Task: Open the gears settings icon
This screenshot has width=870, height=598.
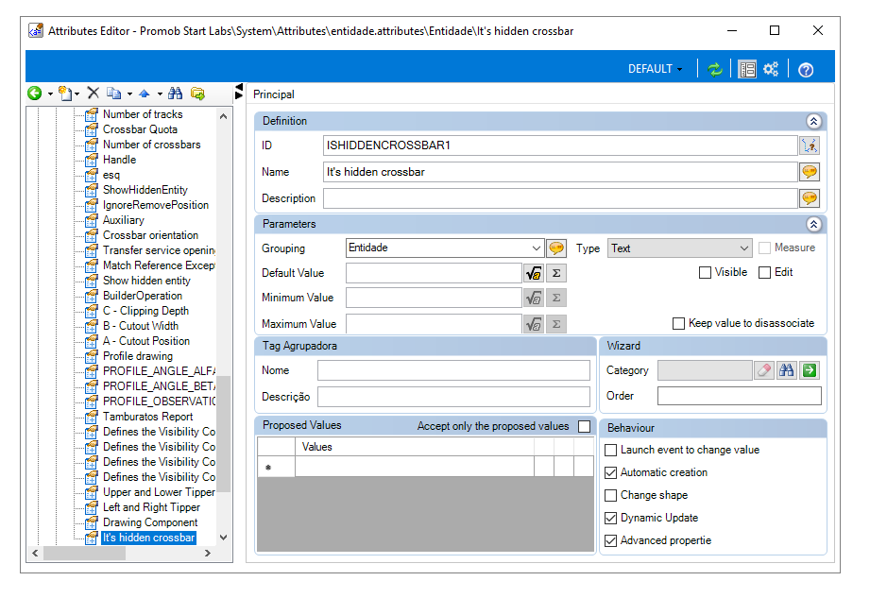Action: pos(771,69)
